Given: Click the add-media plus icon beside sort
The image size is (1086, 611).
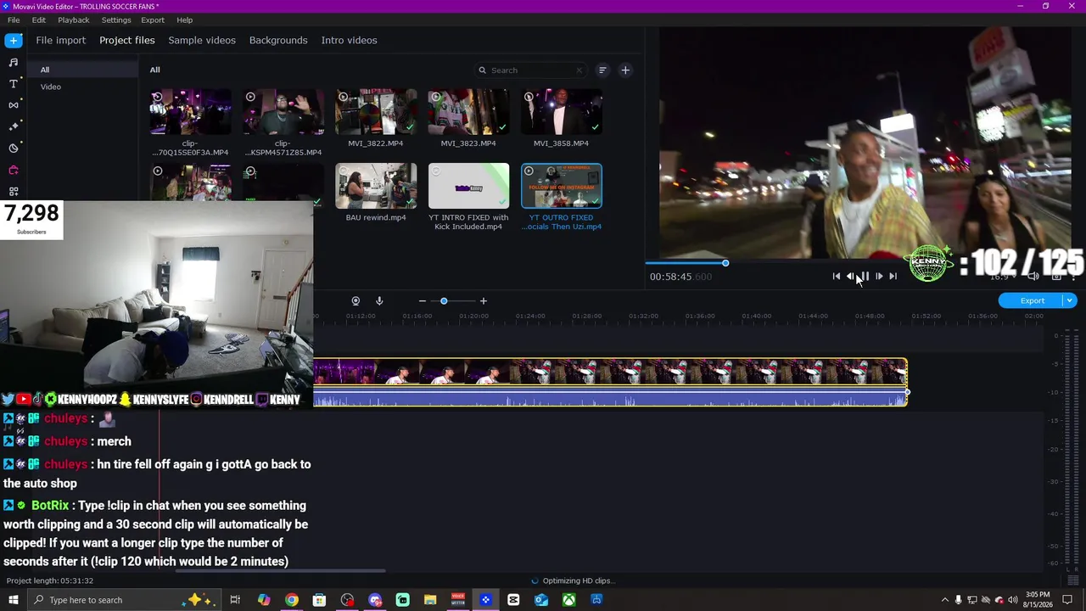Looking at the screenshot, I should tap(625, 70).
